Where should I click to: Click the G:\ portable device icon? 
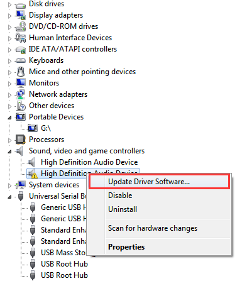(x=33, y=128)
